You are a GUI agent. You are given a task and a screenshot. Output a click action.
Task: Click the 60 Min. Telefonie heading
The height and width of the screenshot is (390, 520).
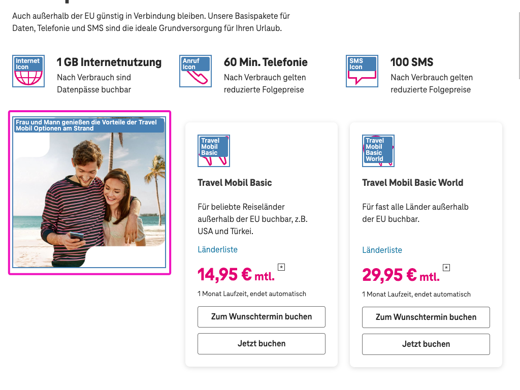tap(266, 62)
